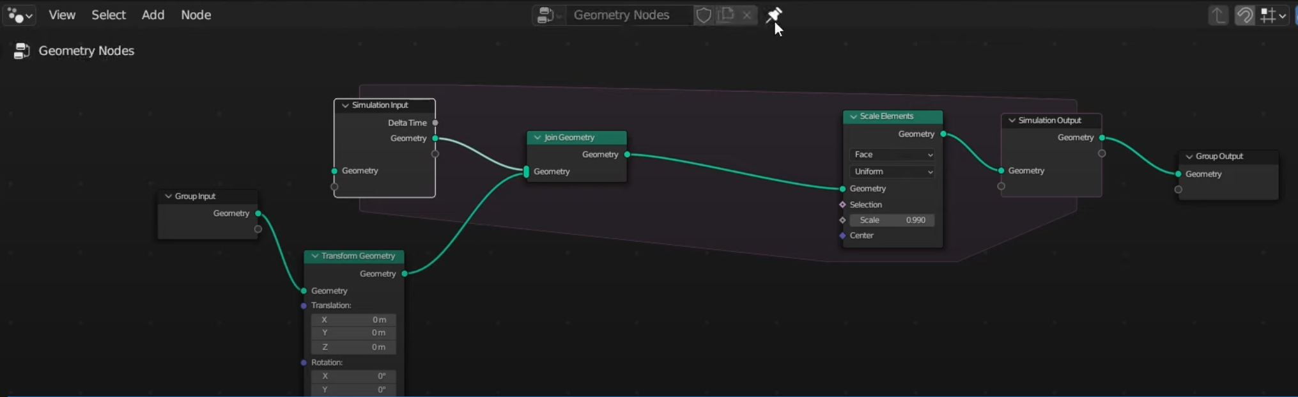The image size is (1298, 397).
Task: Click Transform Geometry output socket
Action: point(405,274)
